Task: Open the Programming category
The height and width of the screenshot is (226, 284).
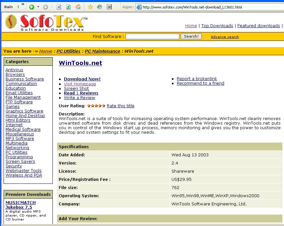Action: coord(19,157)
